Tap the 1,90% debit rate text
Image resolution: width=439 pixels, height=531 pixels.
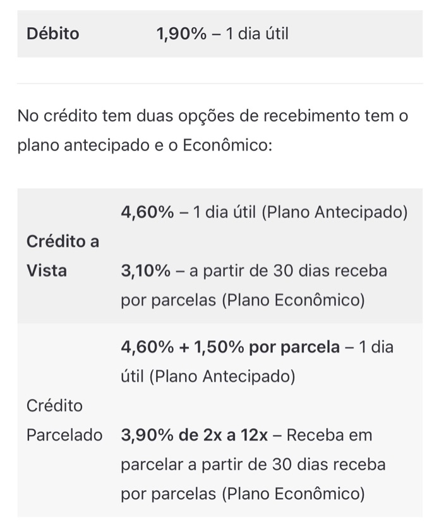(x=181, y=34)
